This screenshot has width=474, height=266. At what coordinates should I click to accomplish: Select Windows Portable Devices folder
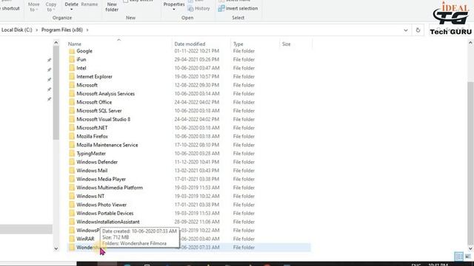coord(105,214)
